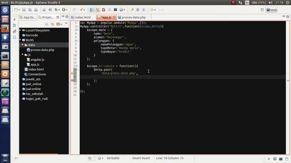This screenshot has width=291, height=163.
Task: Click the Save toolbar icon
Action: 24,10
